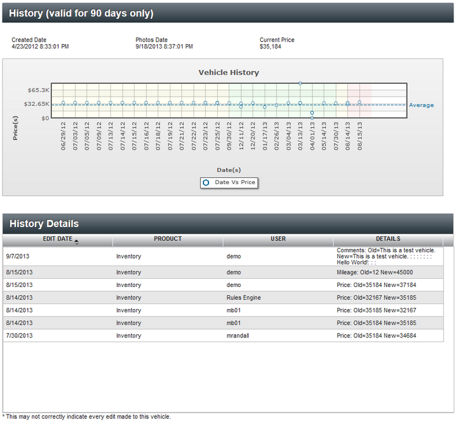Viewport: 456px width, 422px height.
Task: Select the data point at 06/29/12
Action: click(63, 103)
